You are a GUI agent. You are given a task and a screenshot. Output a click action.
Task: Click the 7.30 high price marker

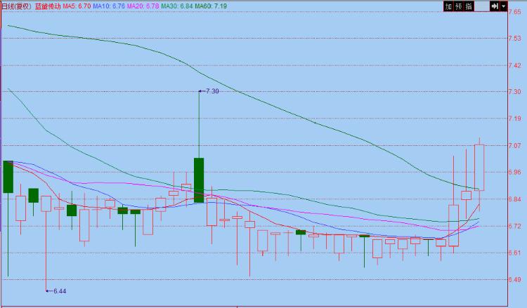209,91
